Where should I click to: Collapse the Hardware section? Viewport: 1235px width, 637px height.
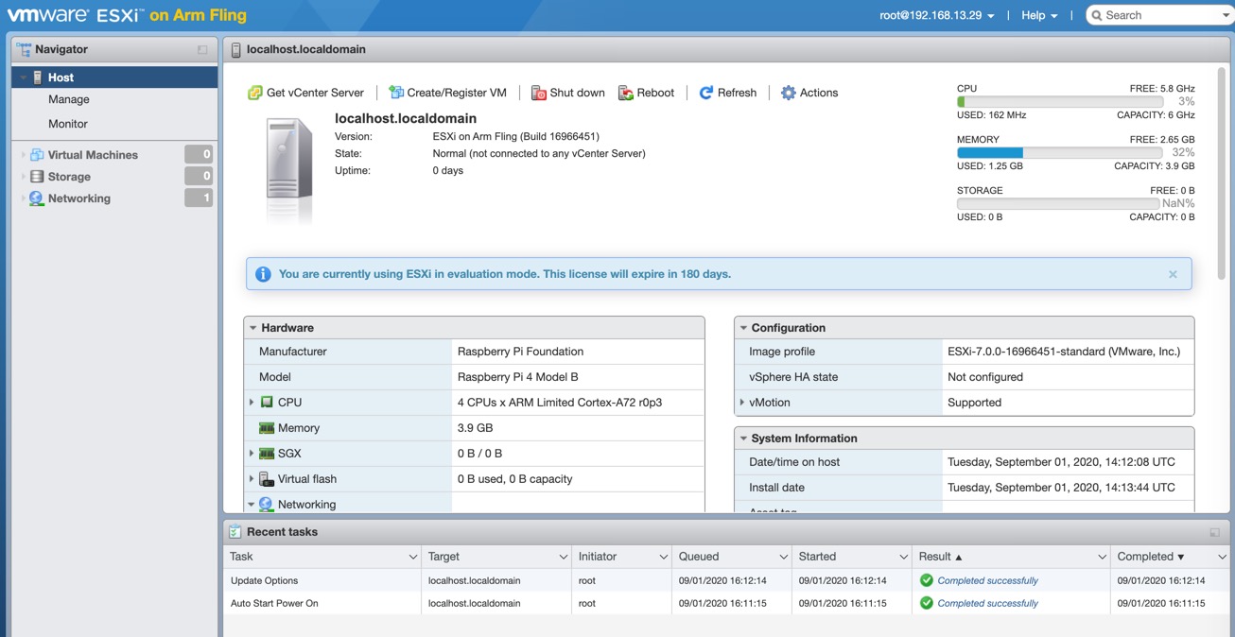pos(252,328)
